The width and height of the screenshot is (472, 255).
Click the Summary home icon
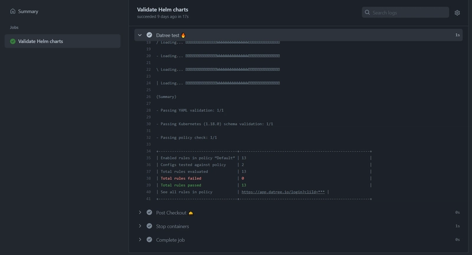point(12,11)
